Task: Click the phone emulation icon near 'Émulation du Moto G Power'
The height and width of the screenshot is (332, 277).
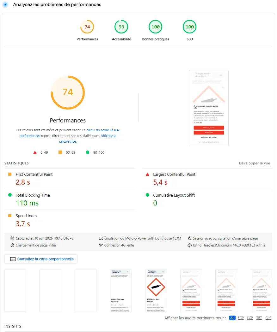Action: pyautogui.click(x=100, y=238)
